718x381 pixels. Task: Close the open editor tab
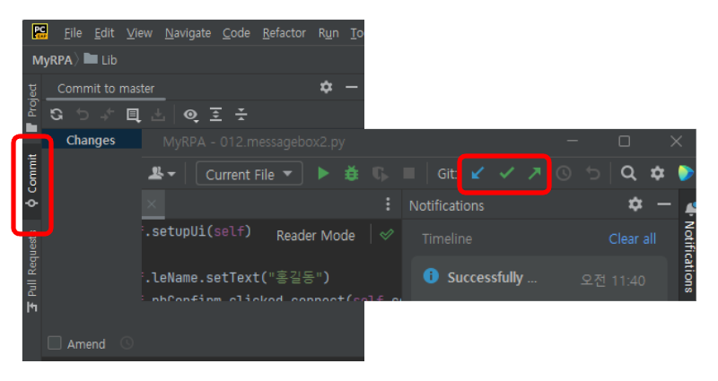[152, 204]
